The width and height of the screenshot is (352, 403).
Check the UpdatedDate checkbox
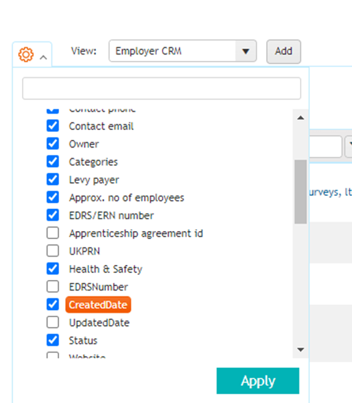pyautogui.click(x=53, y=322)
